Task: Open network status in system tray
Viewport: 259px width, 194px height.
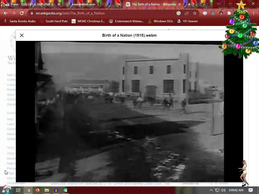Action: (x=217, y=190)
